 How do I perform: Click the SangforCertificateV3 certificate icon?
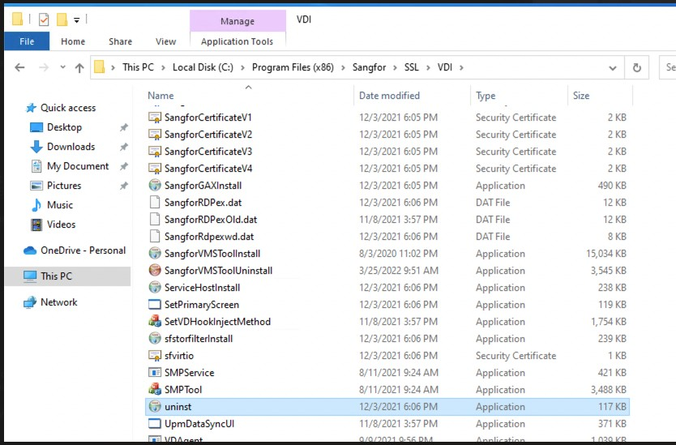pos(154,152)
